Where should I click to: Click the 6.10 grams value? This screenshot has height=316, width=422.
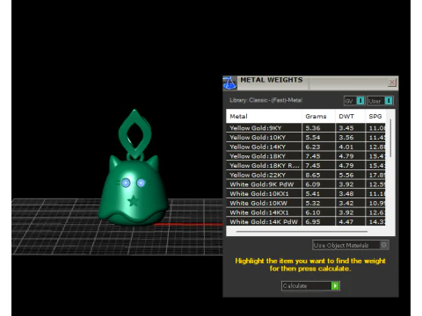tap(313, 212)
